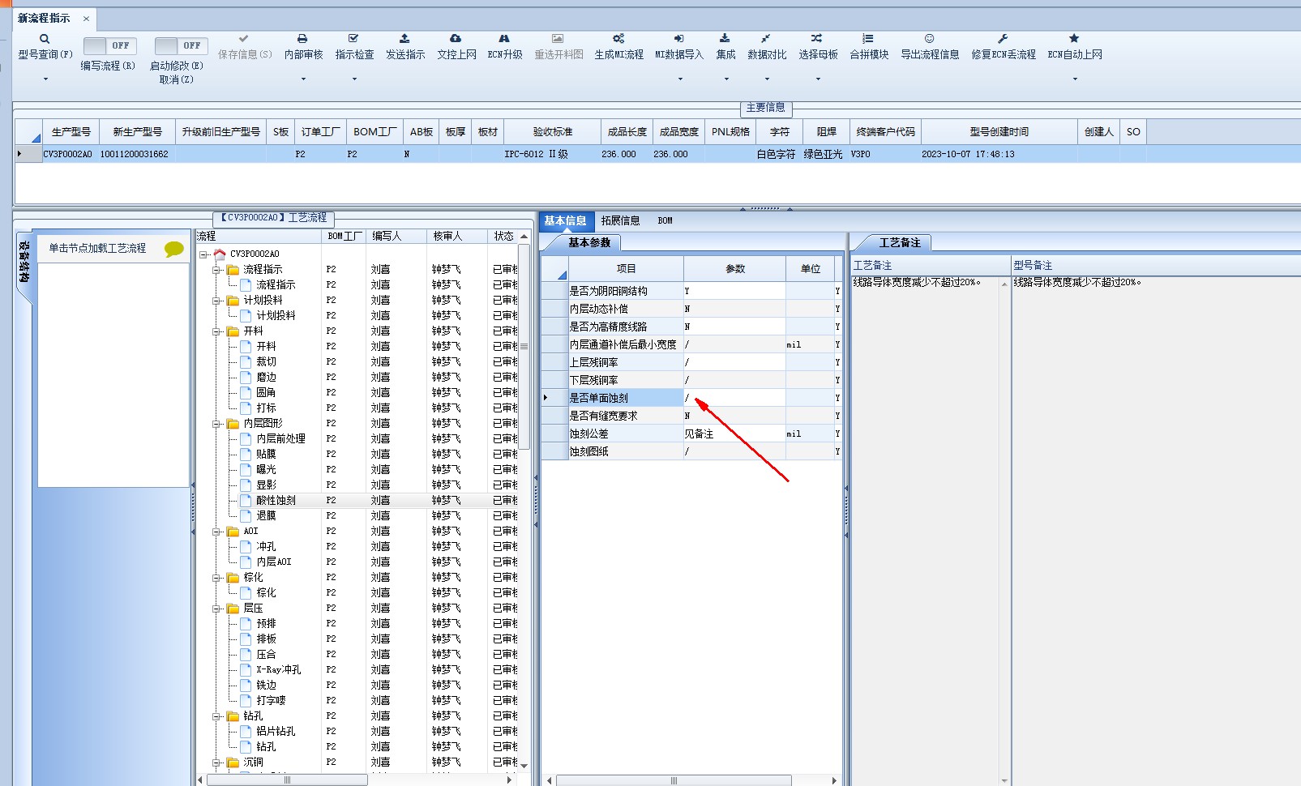Click the CV3P0002A0 home root icon
This screenshot has height=786, width=1301.
(x=220, y=254)
